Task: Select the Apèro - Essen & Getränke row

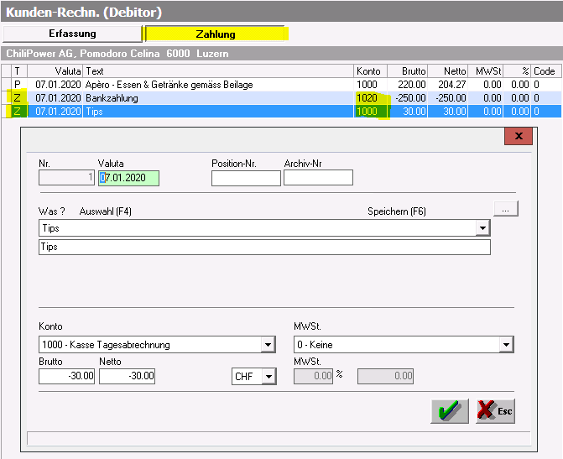Action: coord(281,85)
